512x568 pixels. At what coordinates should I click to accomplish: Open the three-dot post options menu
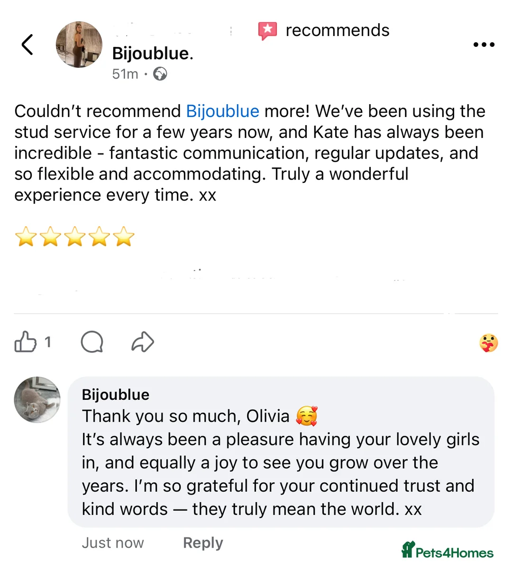point(484,45)
